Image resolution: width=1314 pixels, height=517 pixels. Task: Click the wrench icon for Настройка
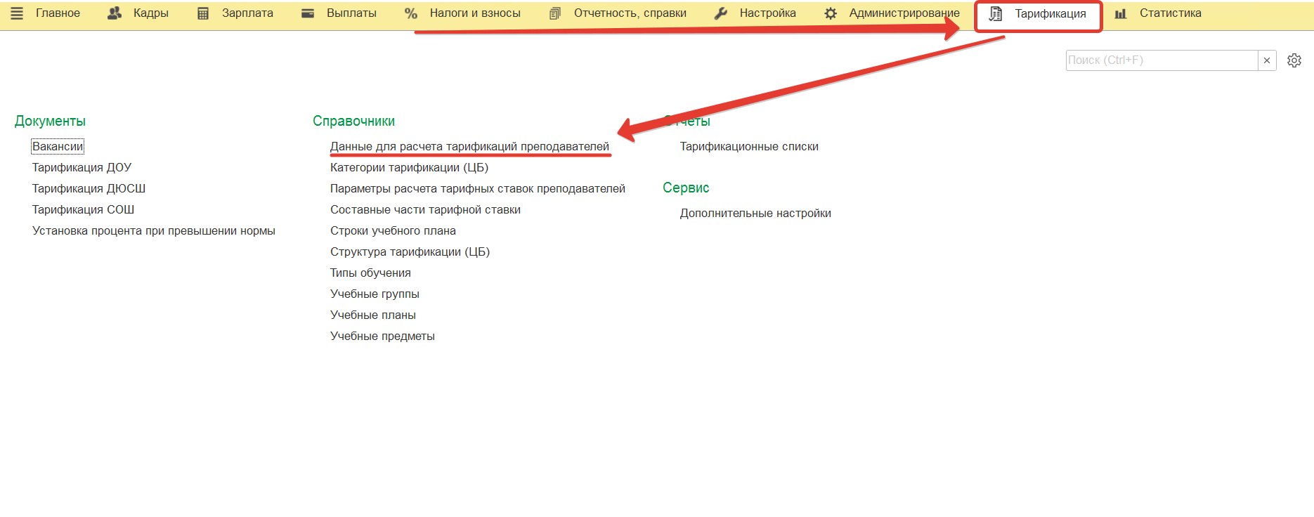pos(721,13)
